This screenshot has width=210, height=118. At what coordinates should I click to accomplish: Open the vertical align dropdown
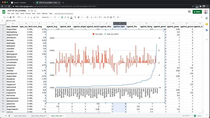point(92,17)
